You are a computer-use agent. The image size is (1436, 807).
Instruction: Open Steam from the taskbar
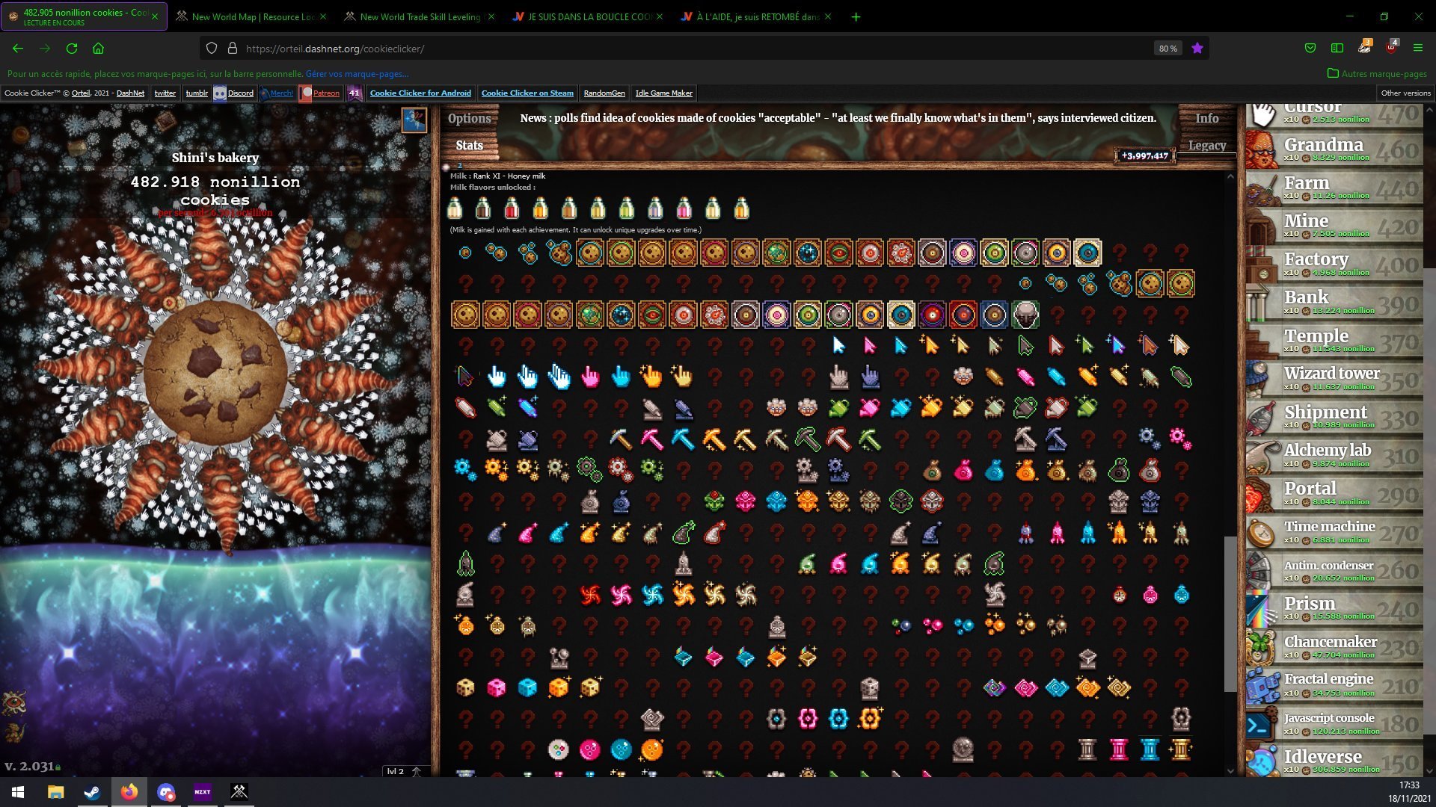pyautogui.click(x=93, y=792)
